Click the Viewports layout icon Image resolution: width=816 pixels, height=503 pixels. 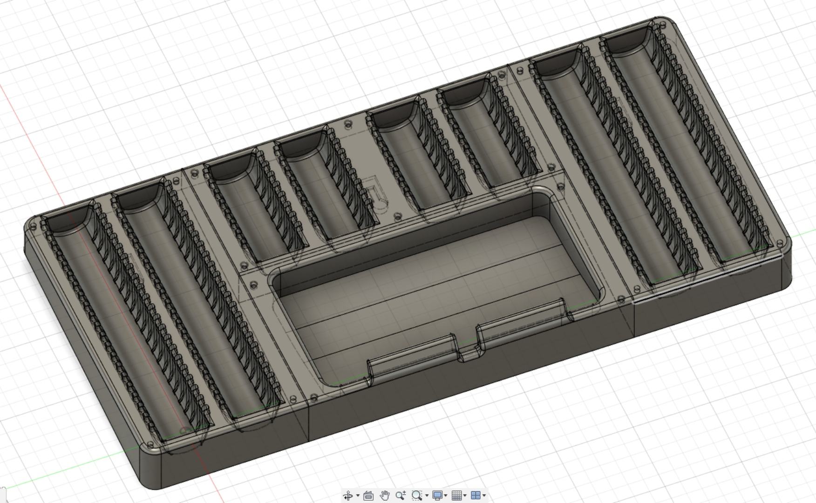tap(476, 496)
